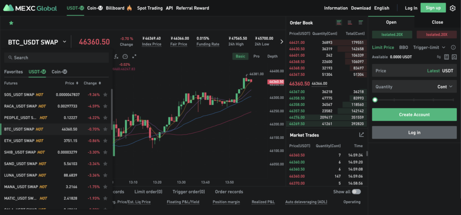Click the green favorites star above the pair
461x215 pixels.
[x=11, y=23]
